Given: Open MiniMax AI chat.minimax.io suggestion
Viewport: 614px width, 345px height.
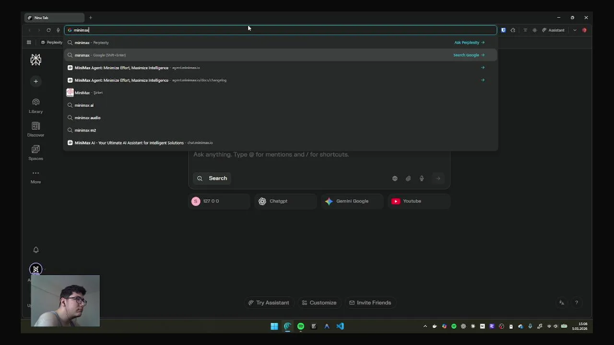Looking at the screenshot, I should click(281, 142).
